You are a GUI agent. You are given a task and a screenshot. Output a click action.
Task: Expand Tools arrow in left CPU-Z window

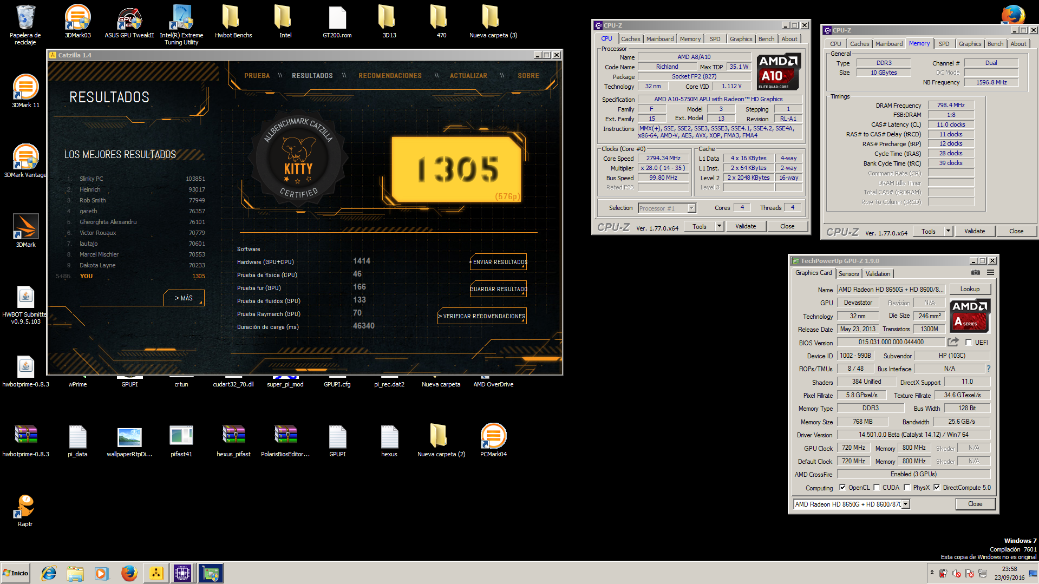(719, 226)
